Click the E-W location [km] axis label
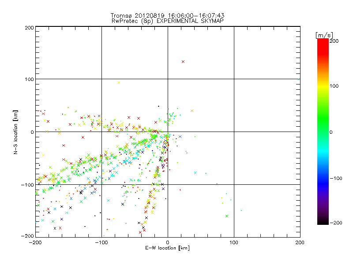The height and width of the screenshot is (264, 353). pyautogui.click(x=167, y=249)
